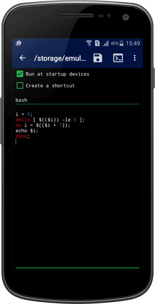The height and width of the screenshot is (304, 155).
Task: Tap the Wi-Fi status icon
Action: click(x=89, y=43)
